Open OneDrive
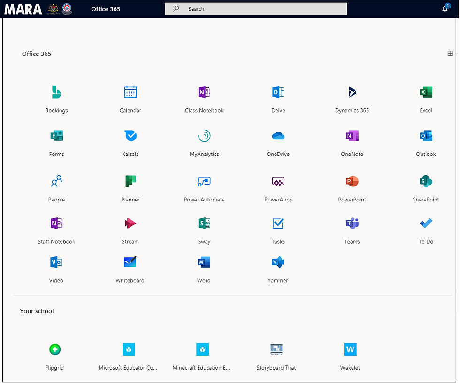Image resolution: width=460 pixels, height=387 pixels. pyautogui.click(x=278, y=143)
